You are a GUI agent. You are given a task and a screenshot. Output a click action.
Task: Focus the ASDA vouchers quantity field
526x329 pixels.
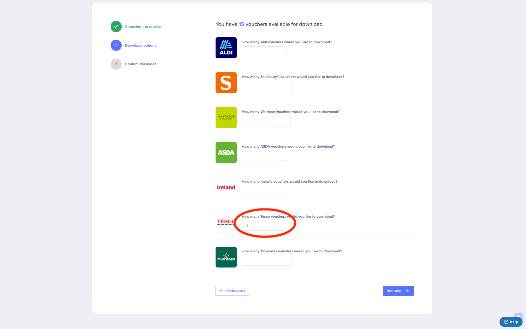265,156
